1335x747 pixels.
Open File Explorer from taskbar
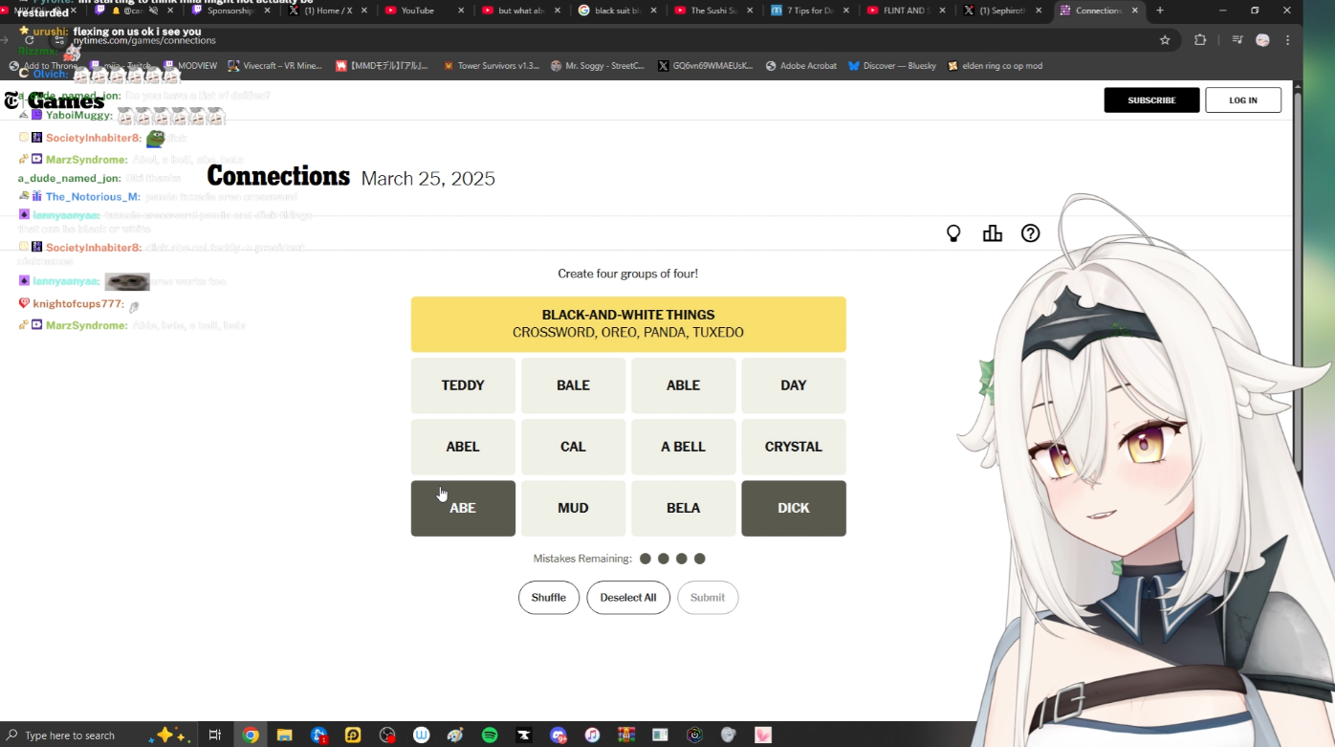point(284,735)
